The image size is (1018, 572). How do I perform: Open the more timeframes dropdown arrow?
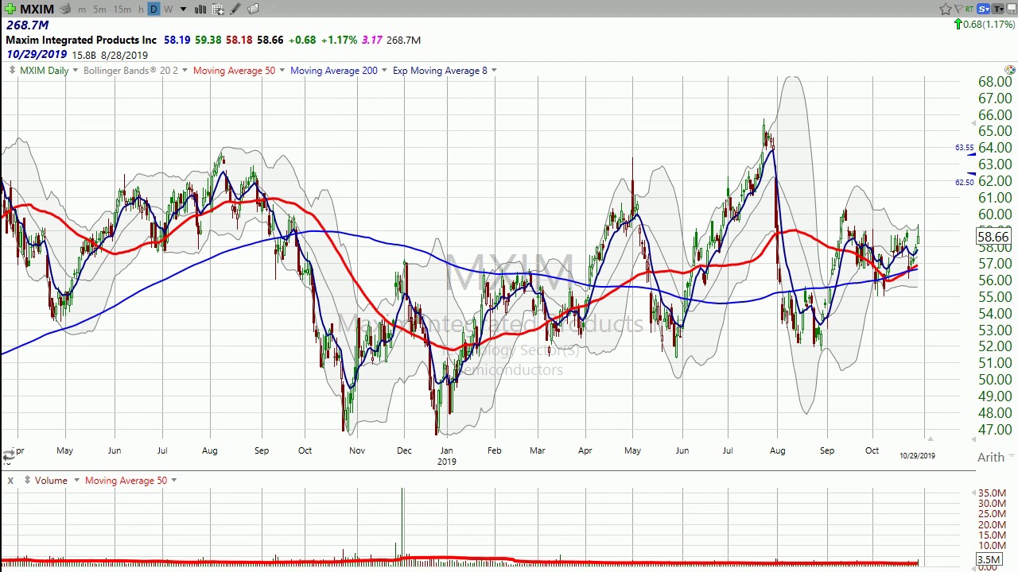[x=183, y=9]
